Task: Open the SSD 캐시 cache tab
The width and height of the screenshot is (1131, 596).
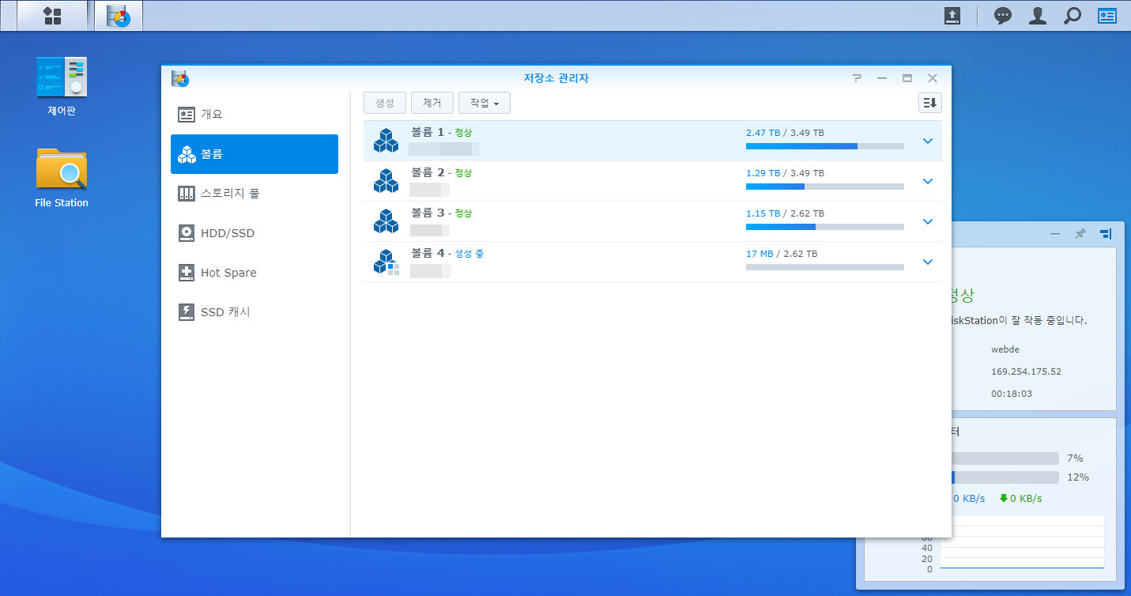Action: click(x=254, y=312)
